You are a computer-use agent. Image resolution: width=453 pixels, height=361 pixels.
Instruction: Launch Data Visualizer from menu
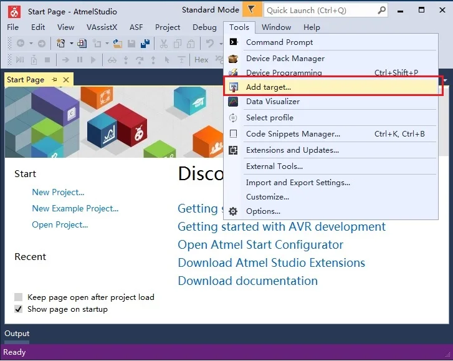[x=331, y=102]
